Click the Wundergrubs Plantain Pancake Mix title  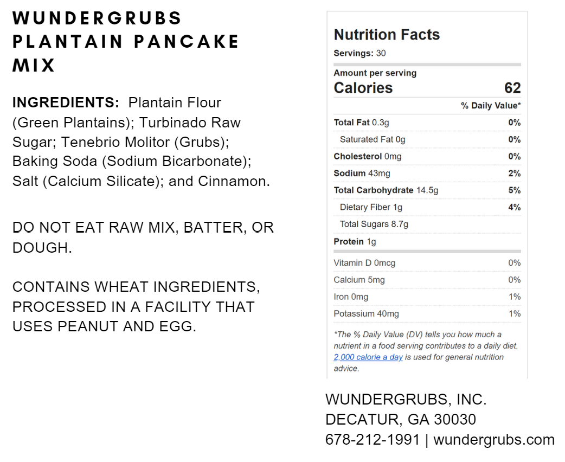coord(126,42)
